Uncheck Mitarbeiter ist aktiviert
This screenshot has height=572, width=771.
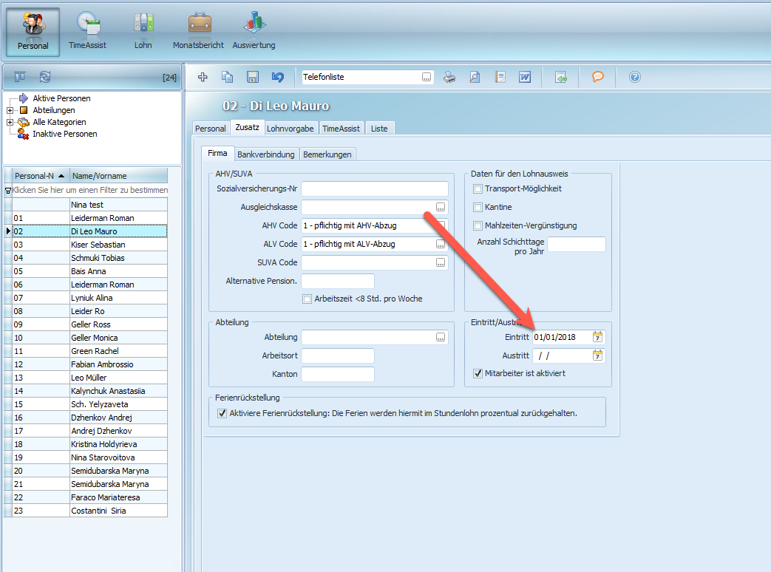478,373
